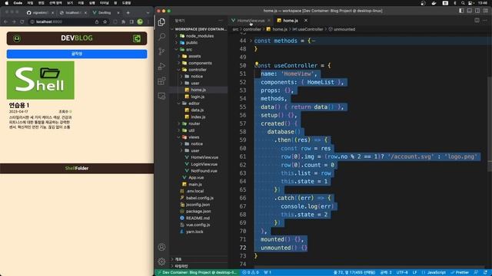This screenshot has height=276, width=492.
Task: Reload the browser page
Action: (x=22, y=21)
